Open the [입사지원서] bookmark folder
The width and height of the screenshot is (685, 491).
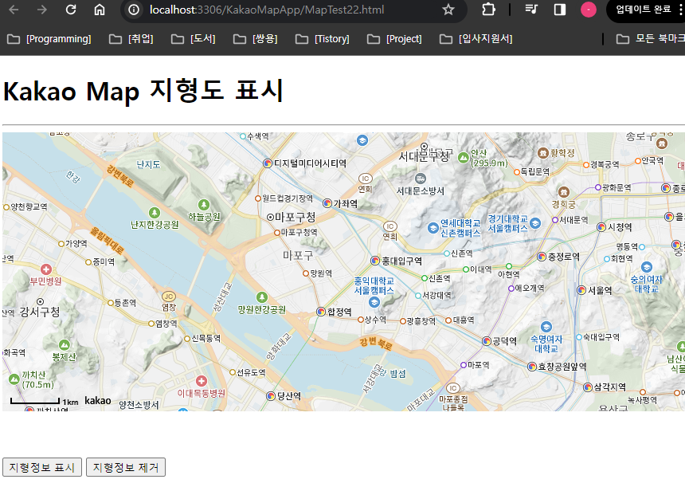click(x=476, y=39)
